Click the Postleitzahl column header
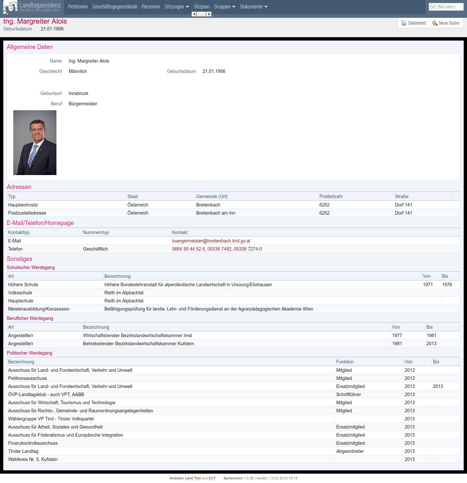Viewport: 467px width, 483px height. 356,196
